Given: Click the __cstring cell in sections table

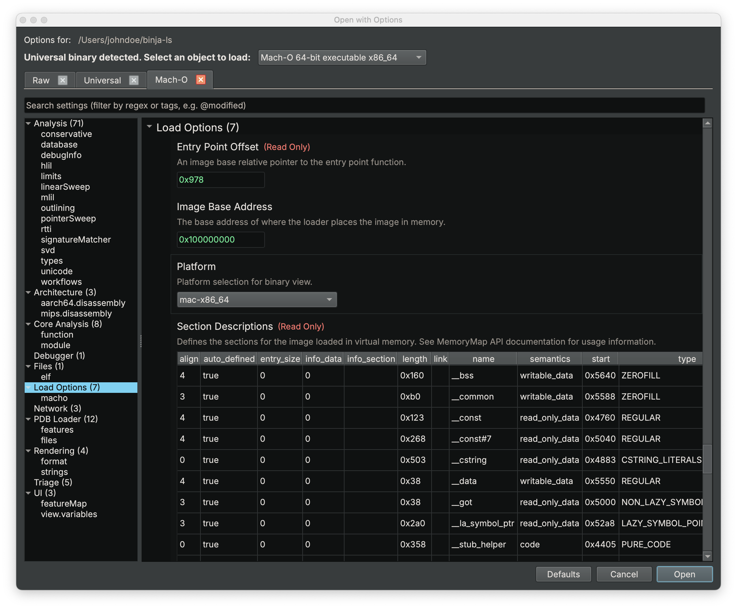Looking at the screenshot, I should point(483,460).
